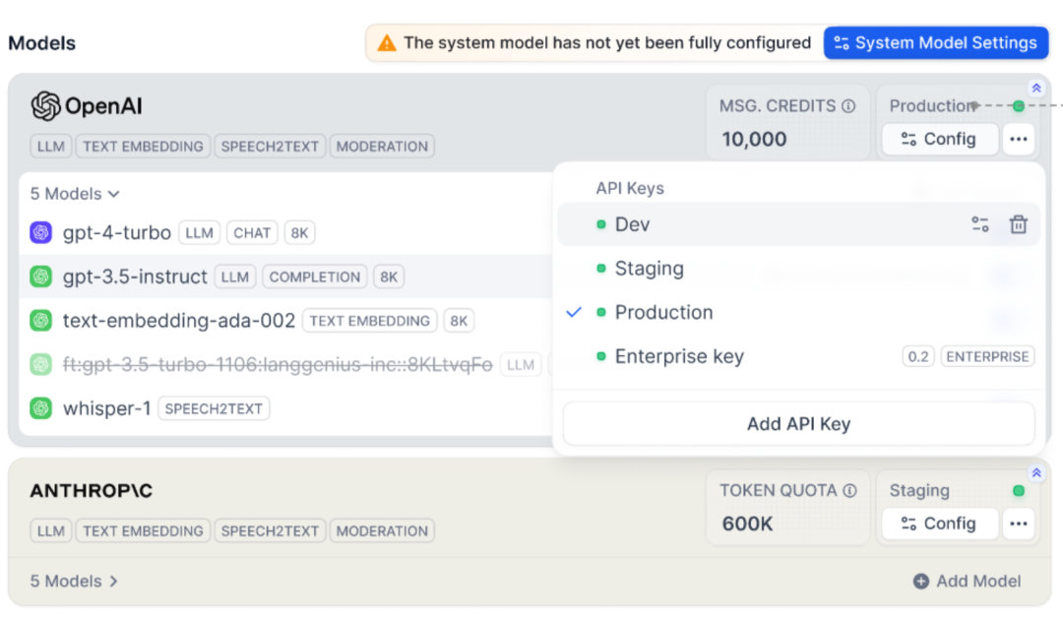Click the Add API Key button
The width and height of the screenshot is (1063, 617).
pyautogui.click(x=799, y=423)
